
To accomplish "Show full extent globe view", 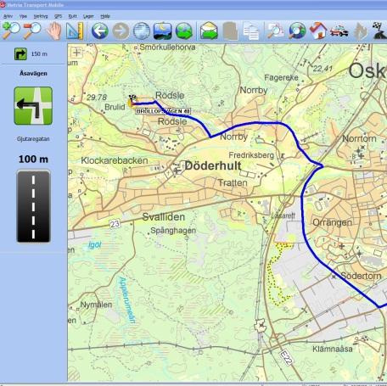I will click(x=142, y=31).
